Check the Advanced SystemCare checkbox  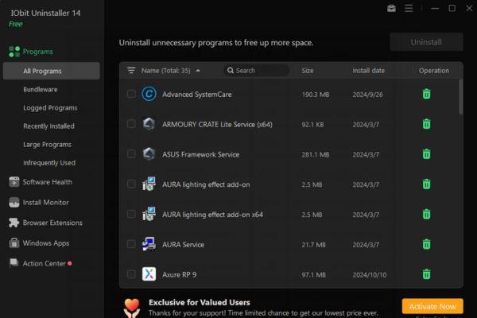[x=131, y=94]
